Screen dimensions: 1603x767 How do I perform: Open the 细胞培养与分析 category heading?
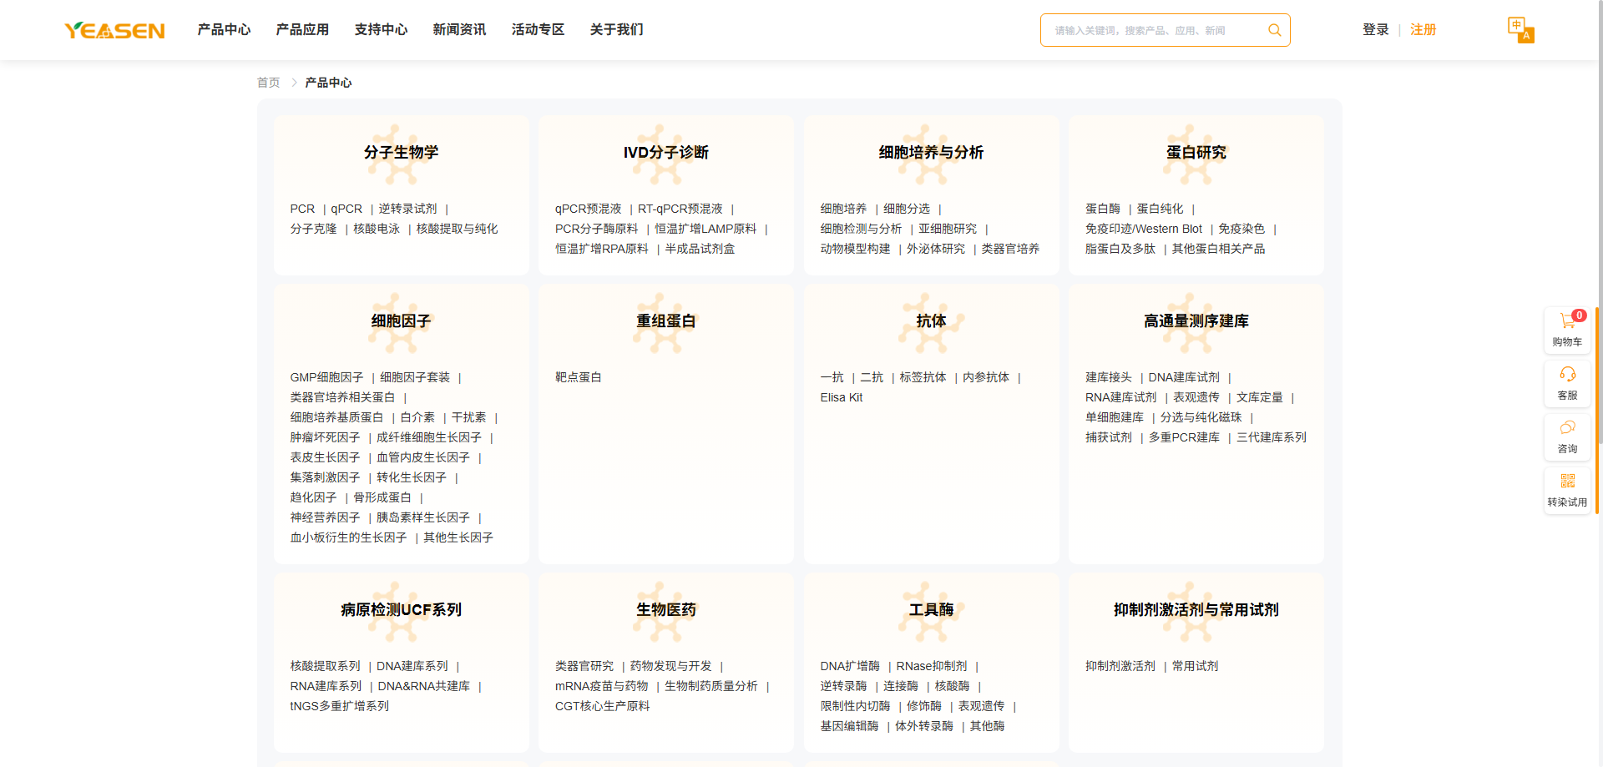coord(931,153)
